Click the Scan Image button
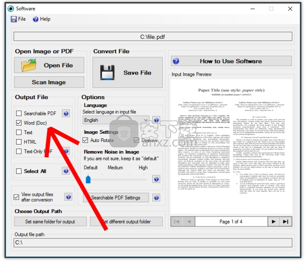This screenshot has width=308, height=263. 49,82
